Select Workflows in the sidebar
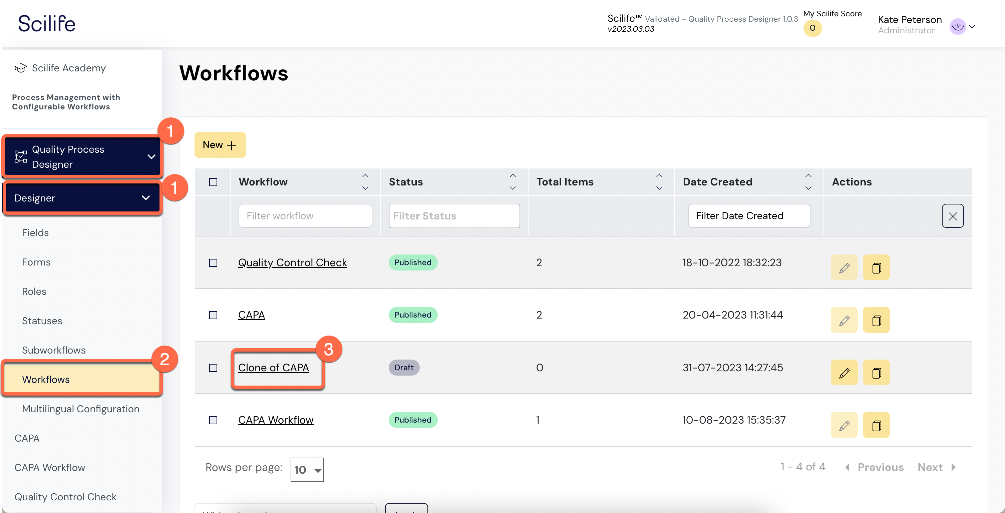This screenshot has height=513, width=1005. [82, 379]
